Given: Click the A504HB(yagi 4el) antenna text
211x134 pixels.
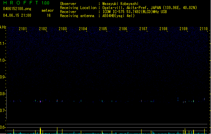Looking at the screenshot, I should [x=118, y=16].
